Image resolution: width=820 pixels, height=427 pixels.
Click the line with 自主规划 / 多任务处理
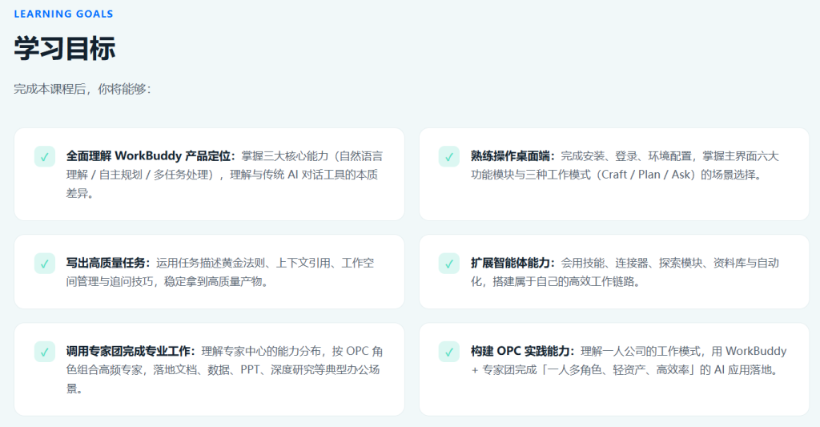222,175
